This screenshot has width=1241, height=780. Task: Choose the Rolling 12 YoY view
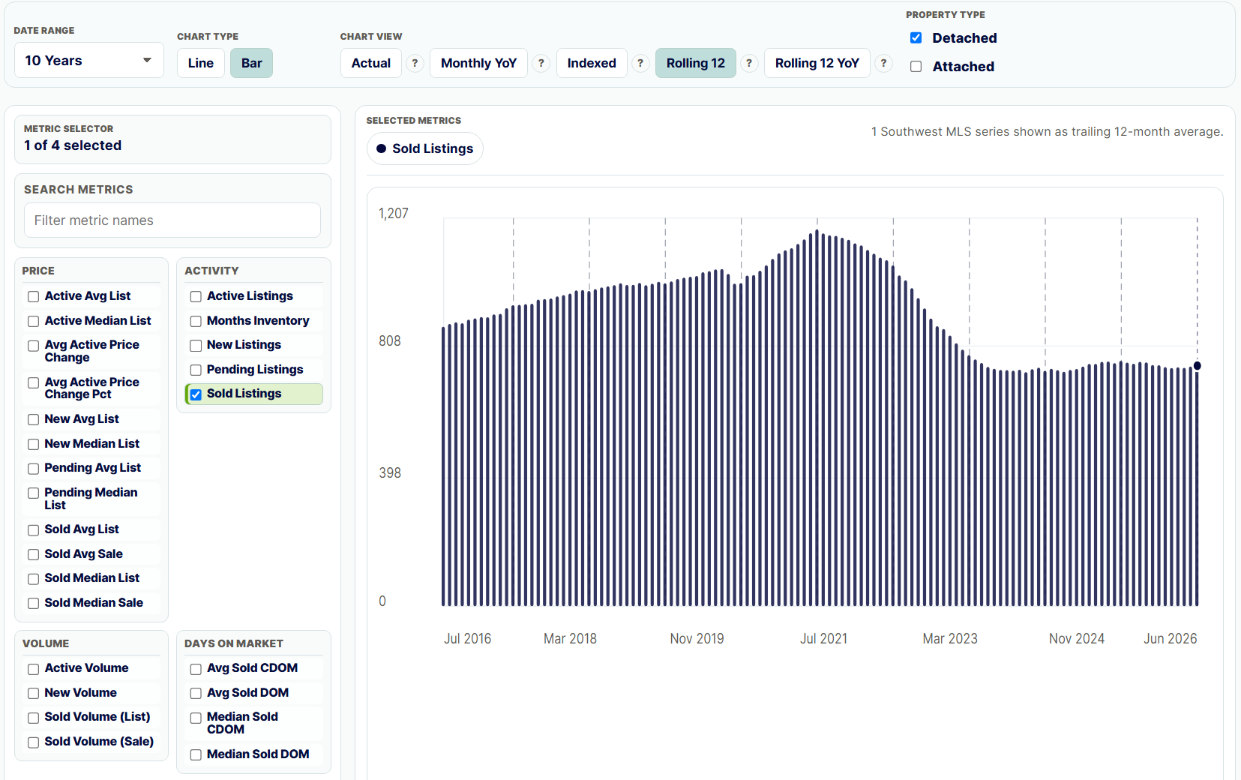(x=817, y=63)
